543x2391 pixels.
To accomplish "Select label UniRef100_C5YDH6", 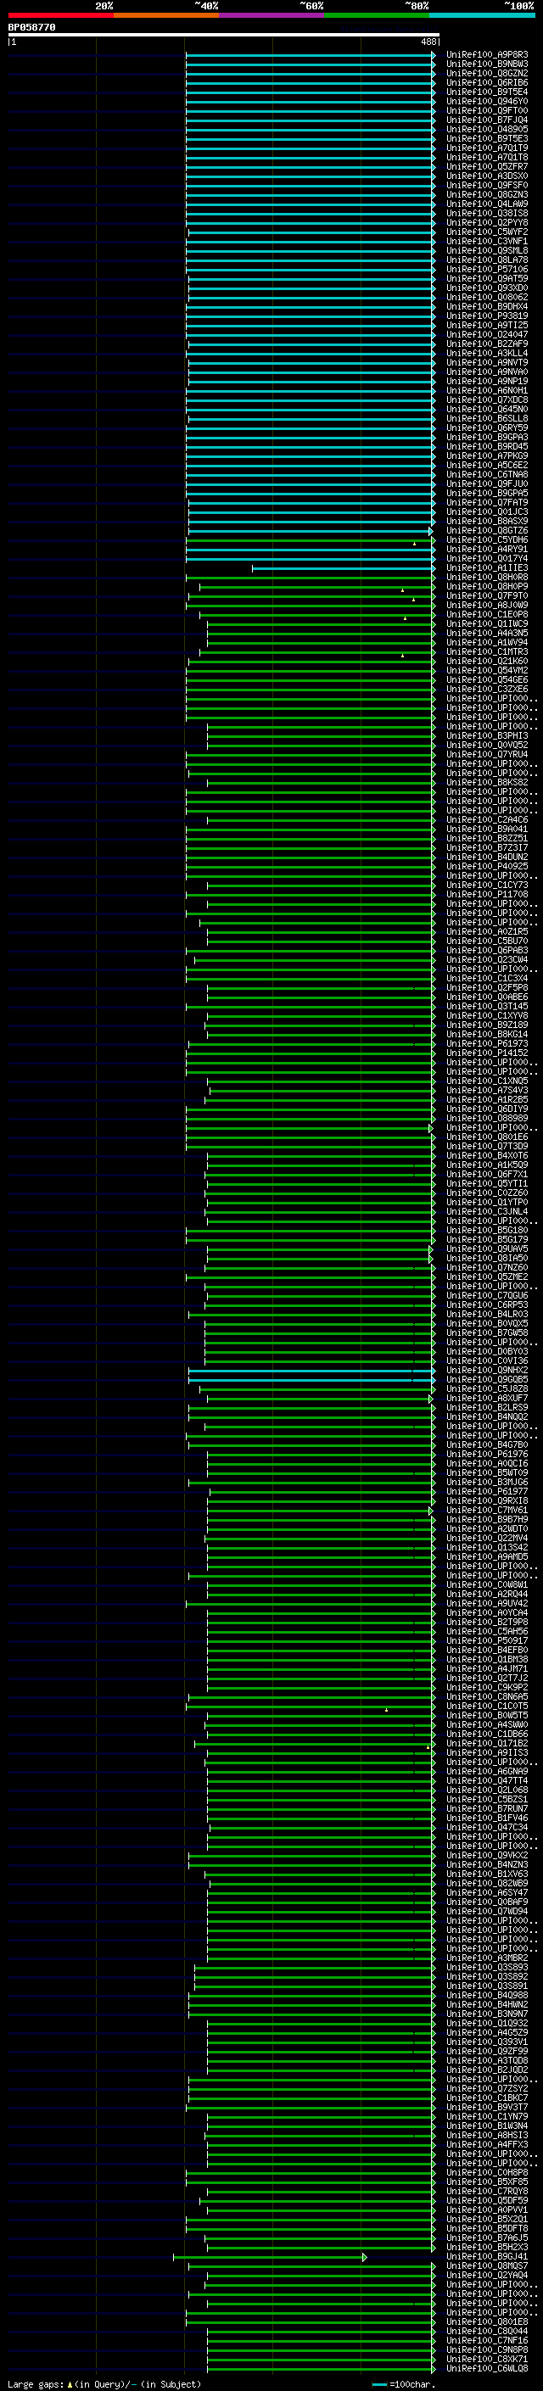I will (x=486, y=540).
